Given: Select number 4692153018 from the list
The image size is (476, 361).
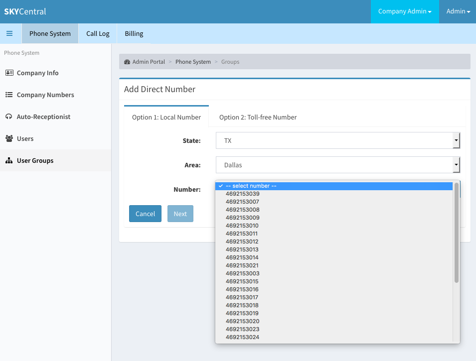Looking at the screenshot, I should coord(334,305).
